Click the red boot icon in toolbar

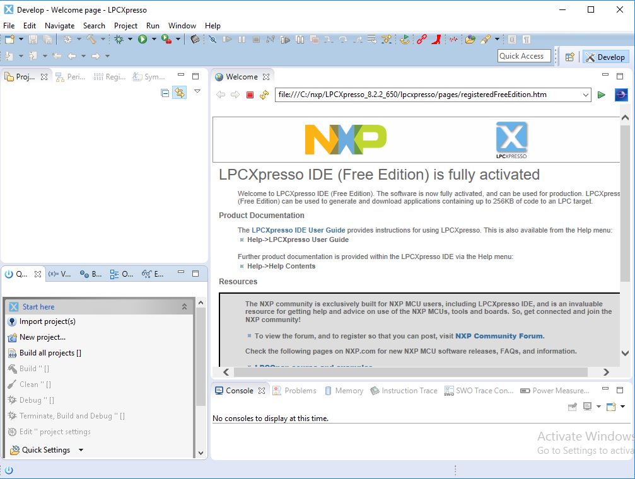point(436,39)
